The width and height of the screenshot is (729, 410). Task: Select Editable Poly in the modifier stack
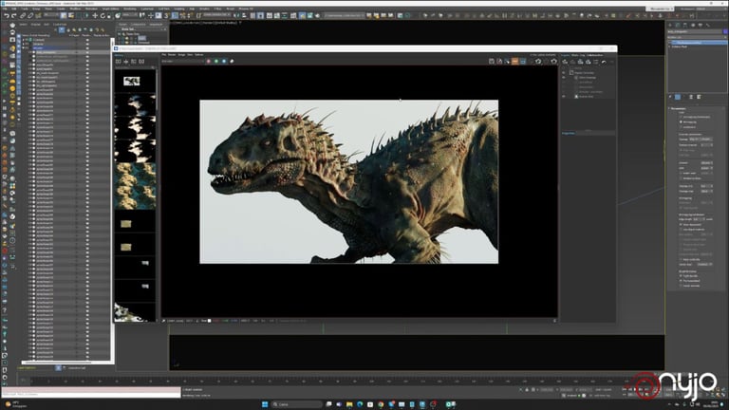click(680, 47)
